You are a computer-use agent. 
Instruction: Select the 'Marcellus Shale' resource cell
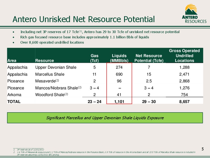[x=50, y=74]
